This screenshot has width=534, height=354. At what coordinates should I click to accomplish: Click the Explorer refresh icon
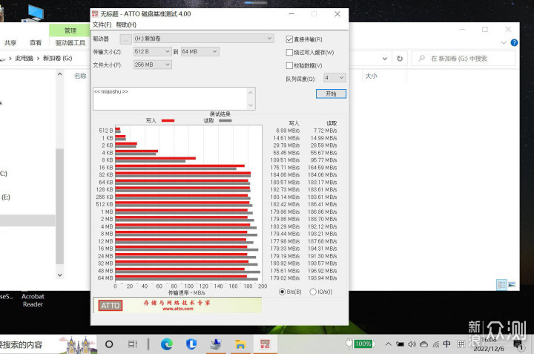[400, 59]
